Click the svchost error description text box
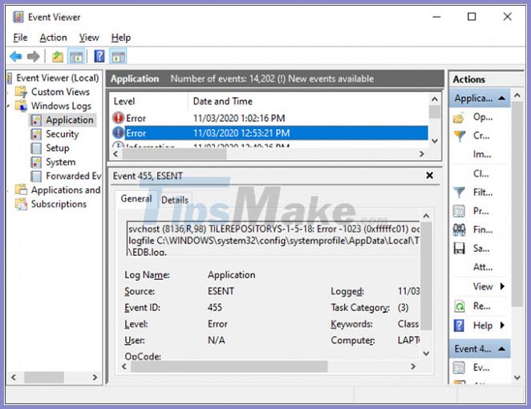The width and height of the screenshot is (531, 409). pyautogui.click(x=273, y=239)
